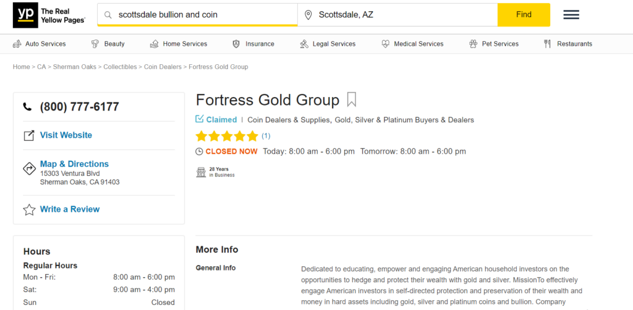Screen dimensions: 633x310
Task: Go to Home breadcrumb
Action: coord(22,67)
